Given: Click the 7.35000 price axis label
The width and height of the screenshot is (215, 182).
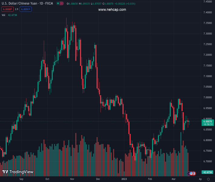Looking at the screenshot, I should tap(208, 23).
